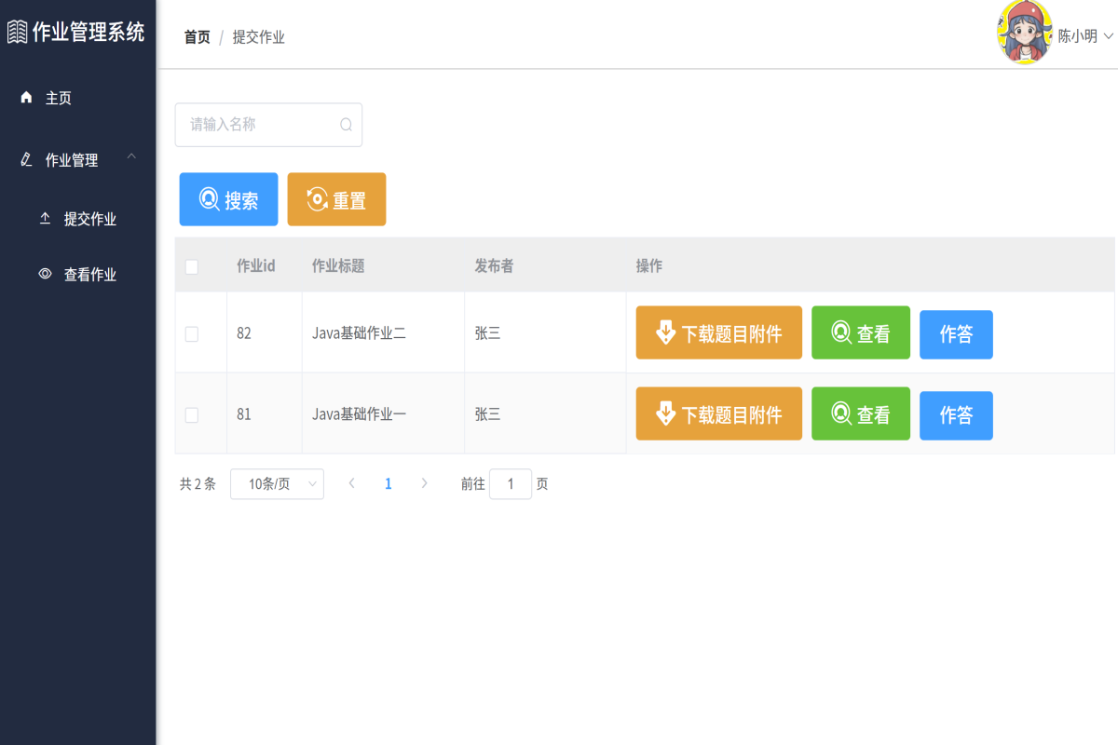The width and height of the screenshot is (1118, 745).
Task: Check the select-all checkbox in the table header
Action: pyautogui.click(x=192, y=266)
